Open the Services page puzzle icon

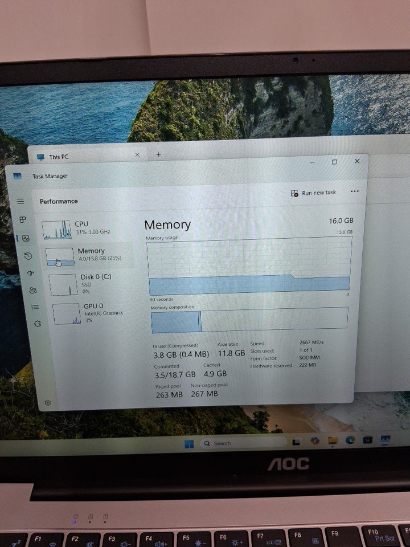point(38,324)
